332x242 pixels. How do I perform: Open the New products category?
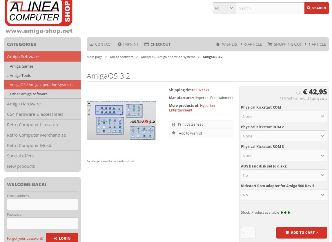(42, 166)
